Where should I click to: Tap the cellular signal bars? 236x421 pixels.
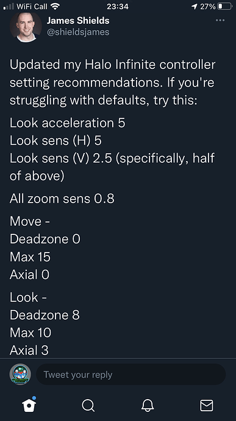[x=9, y=7]
